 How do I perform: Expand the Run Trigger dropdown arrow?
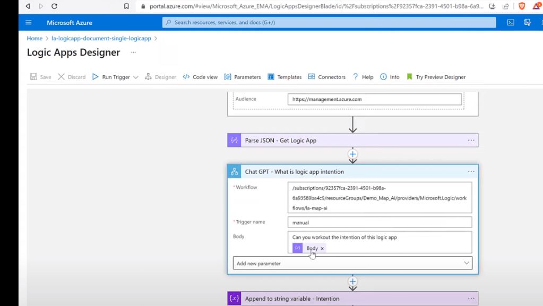(x=136, y=77)
